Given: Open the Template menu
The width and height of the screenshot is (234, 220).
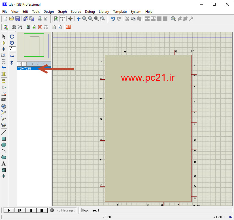Looking at the screenshot, I should click(x=120, y=12).
